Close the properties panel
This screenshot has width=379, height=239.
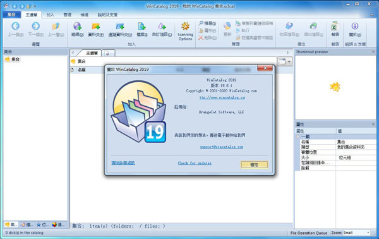(373, 125)
